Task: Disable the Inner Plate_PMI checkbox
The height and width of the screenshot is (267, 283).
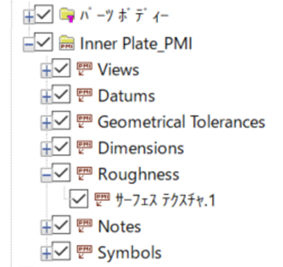Action: (x=44, y=42)
